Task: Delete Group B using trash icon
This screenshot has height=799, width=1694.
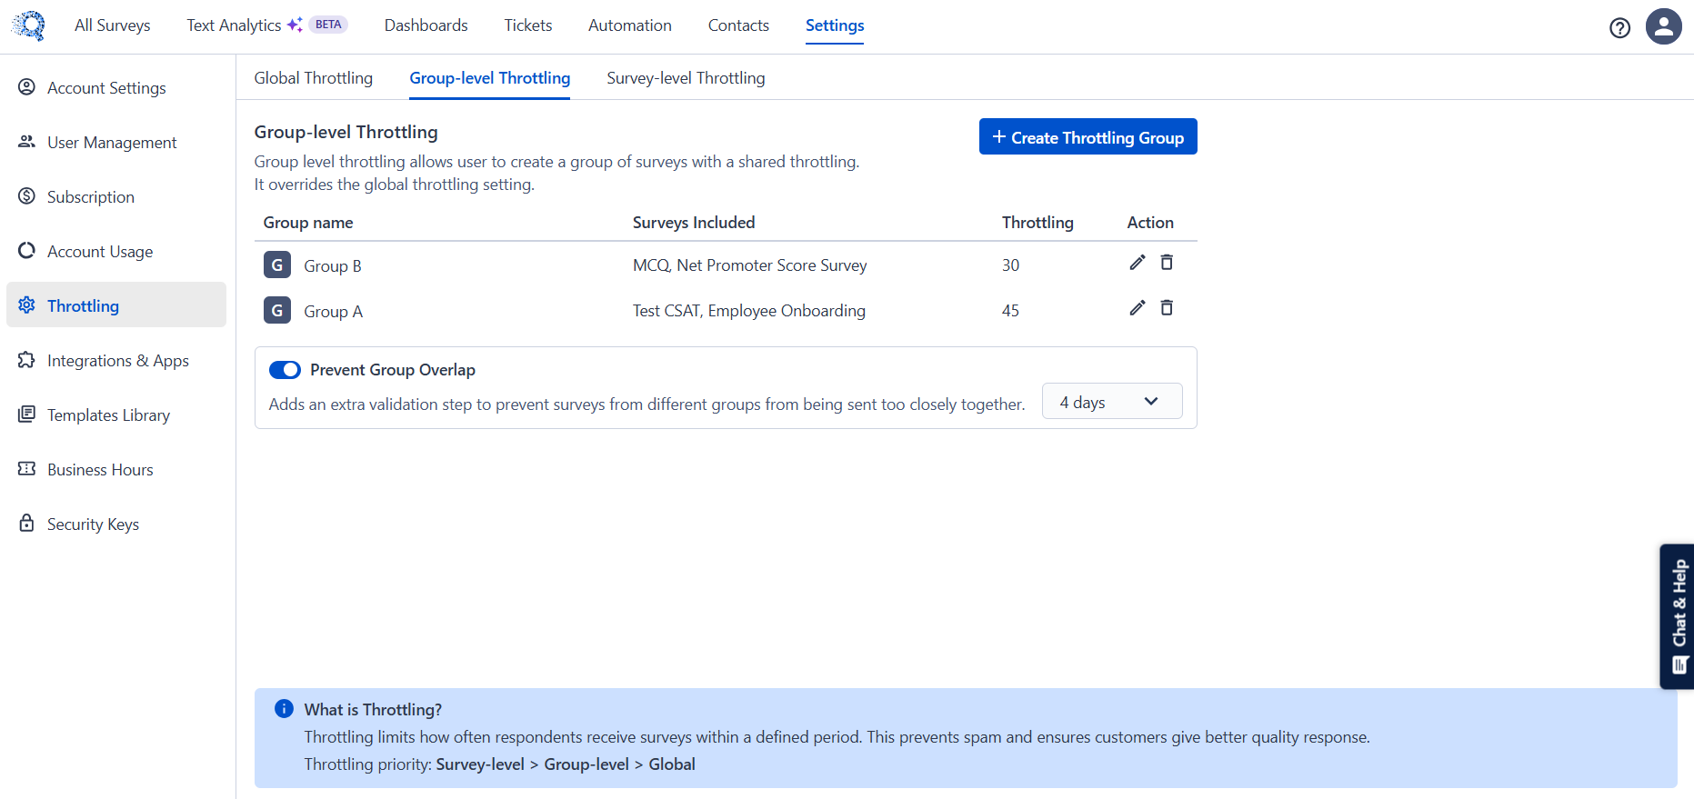Action: (1167, 263)
